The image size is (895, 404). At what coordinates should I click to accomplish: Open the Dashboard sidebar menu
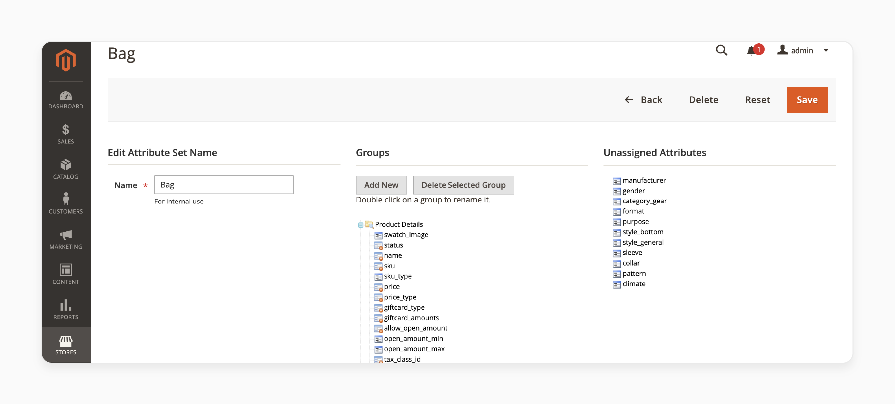(66, 100)
